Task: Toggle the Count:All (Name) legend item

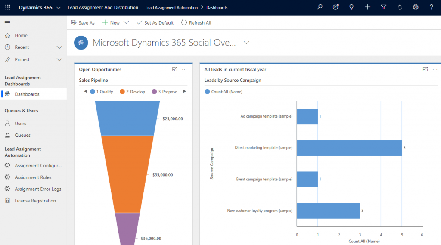Action: [224, 92]
